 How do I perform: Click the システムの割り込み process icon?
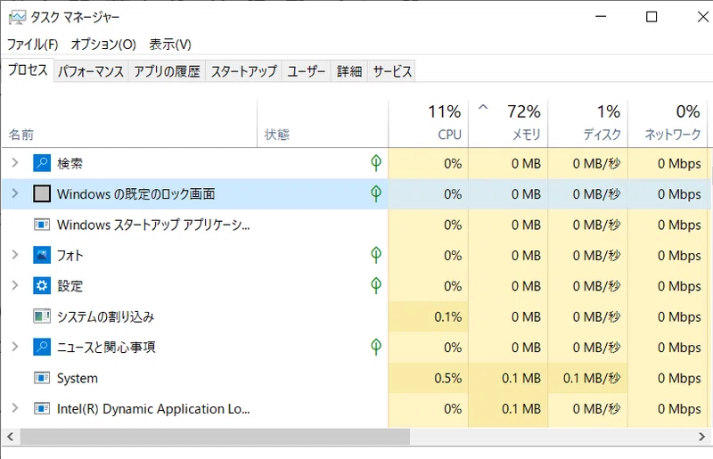42,316
